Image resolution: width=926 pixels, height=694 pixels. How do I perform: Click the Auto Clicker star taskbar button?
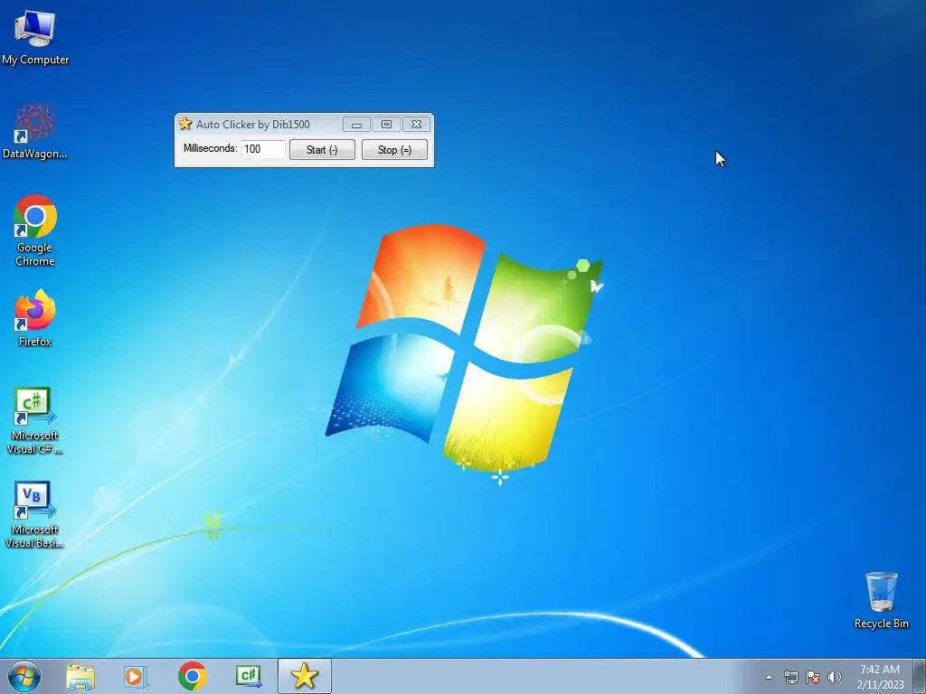(304, 676)
